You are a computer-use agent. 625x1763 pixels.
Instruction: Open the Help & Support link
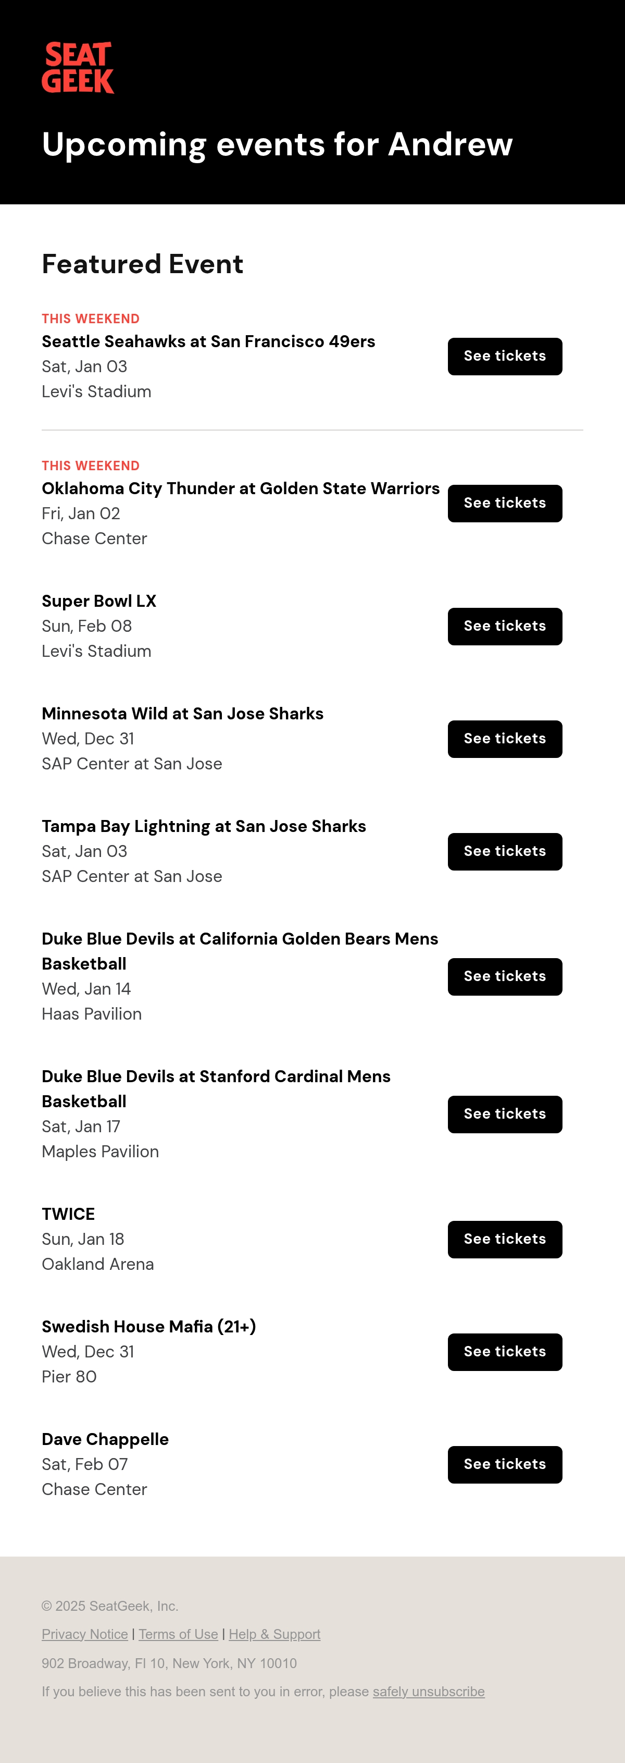click(x=274, y=1634)
